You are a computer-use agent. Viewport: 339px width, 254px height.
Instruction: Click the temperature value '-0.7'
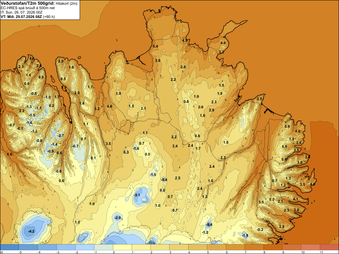click(x=75, y=146)
